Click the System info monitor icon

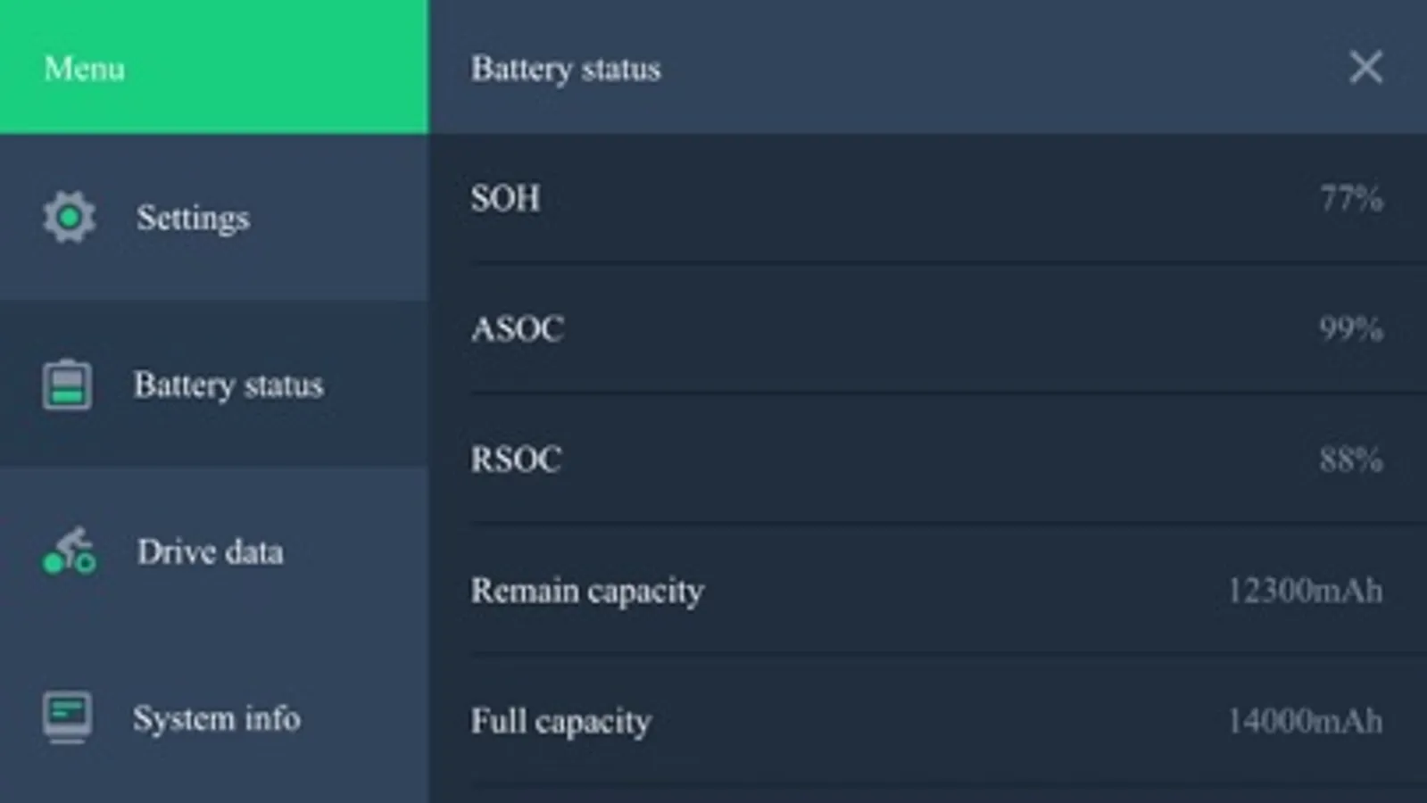click(67, 717)
